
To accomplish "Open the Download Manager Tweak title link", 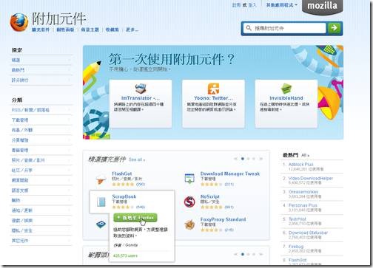I will point(230,173).
